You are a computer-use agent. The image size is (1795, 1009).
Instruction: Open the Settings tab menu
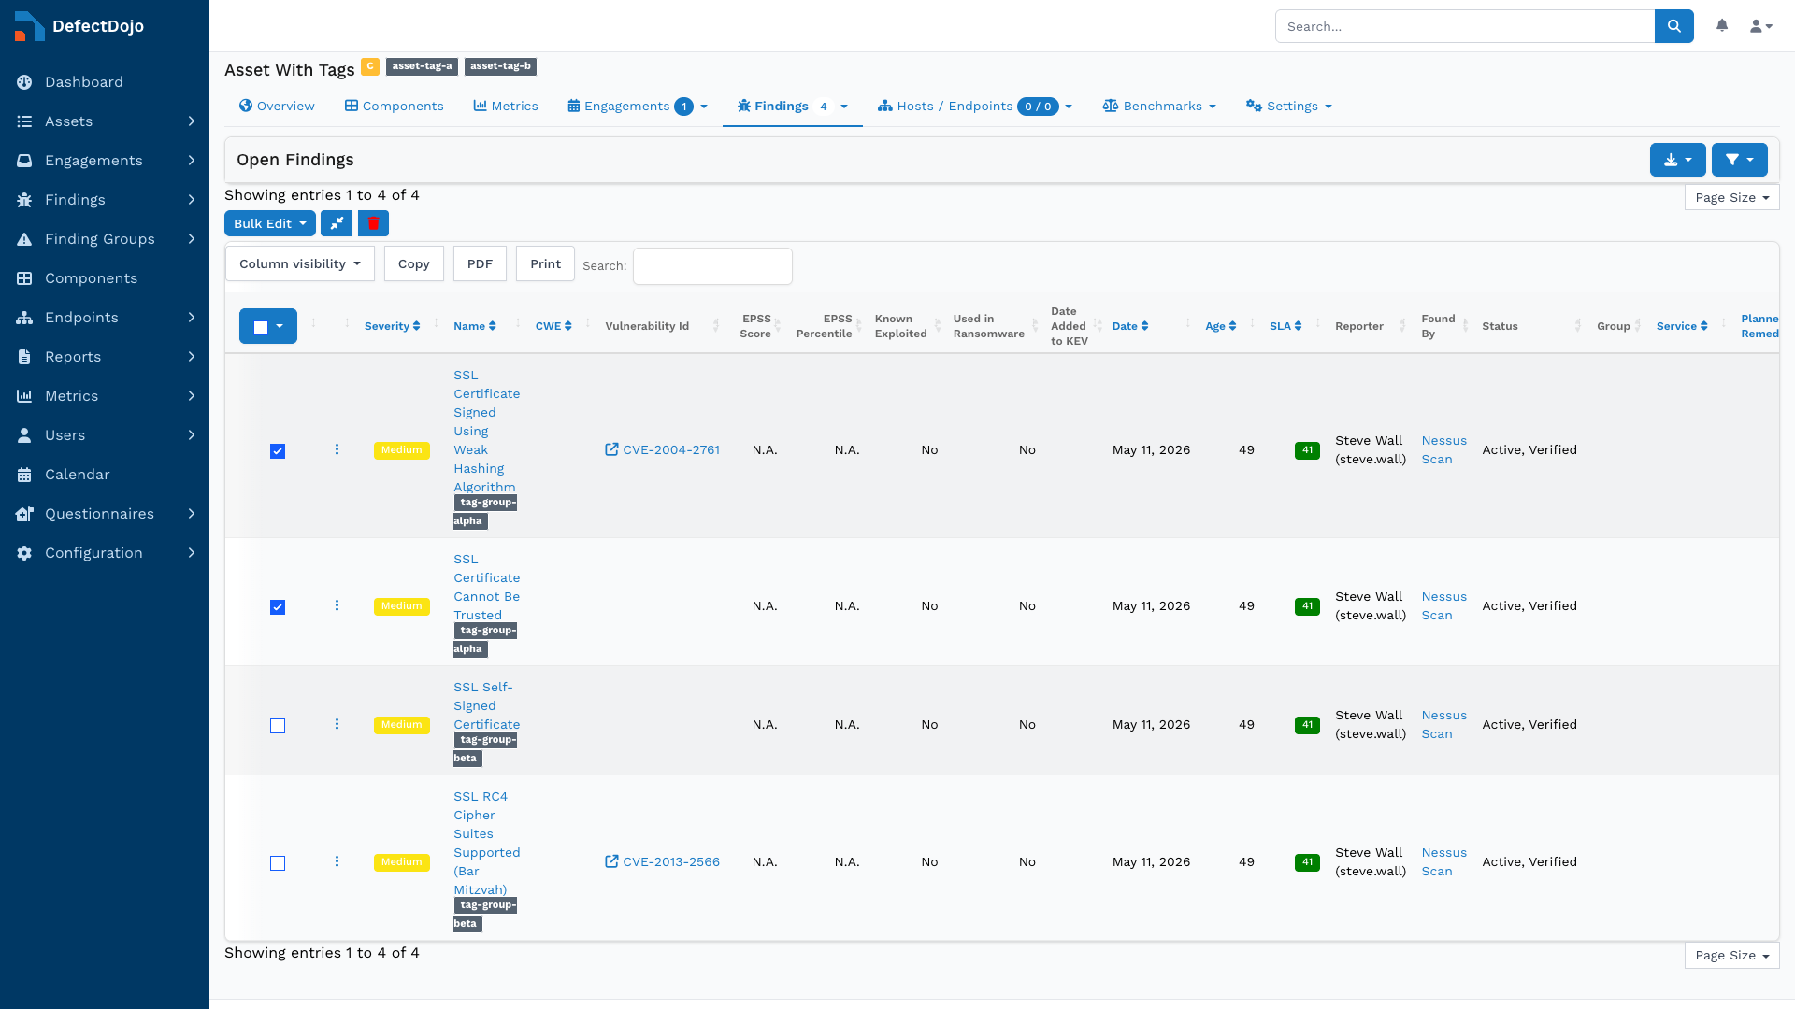(x=1289, y=107)
